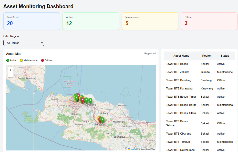Screen dimensions: 238x152
Task: Select the Tower BTS Rawalumbu row
Action: [199, 149]
